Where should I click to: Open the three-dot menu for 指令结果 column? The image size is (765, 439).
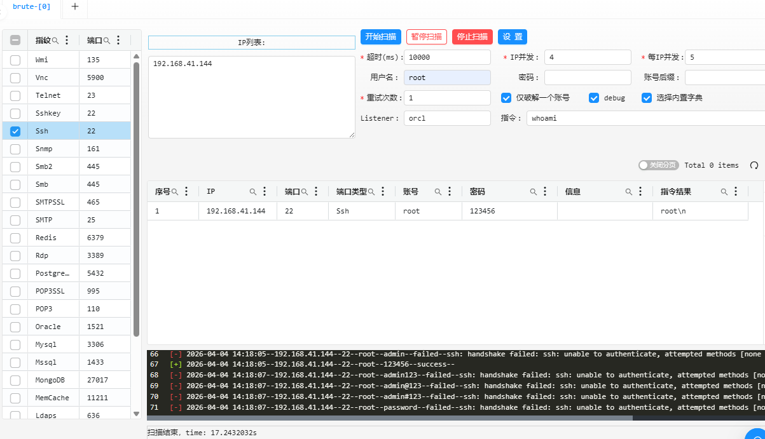coord(736,191)
